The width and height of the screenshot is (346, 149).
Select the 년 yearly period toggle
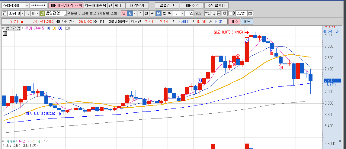point(152,14)
